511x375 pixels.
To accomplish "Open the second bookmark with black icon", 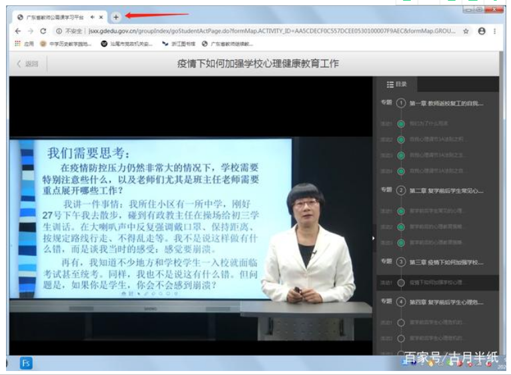I will click(127, 43).
